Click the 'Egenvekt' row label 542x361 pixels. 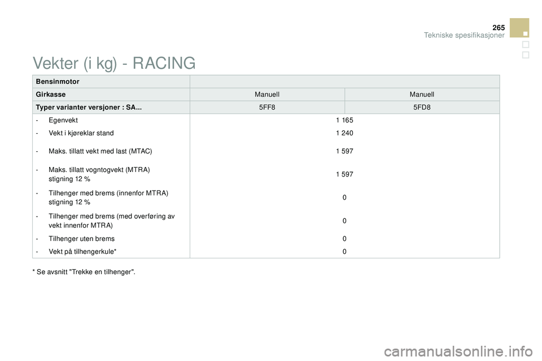[63, 120]
